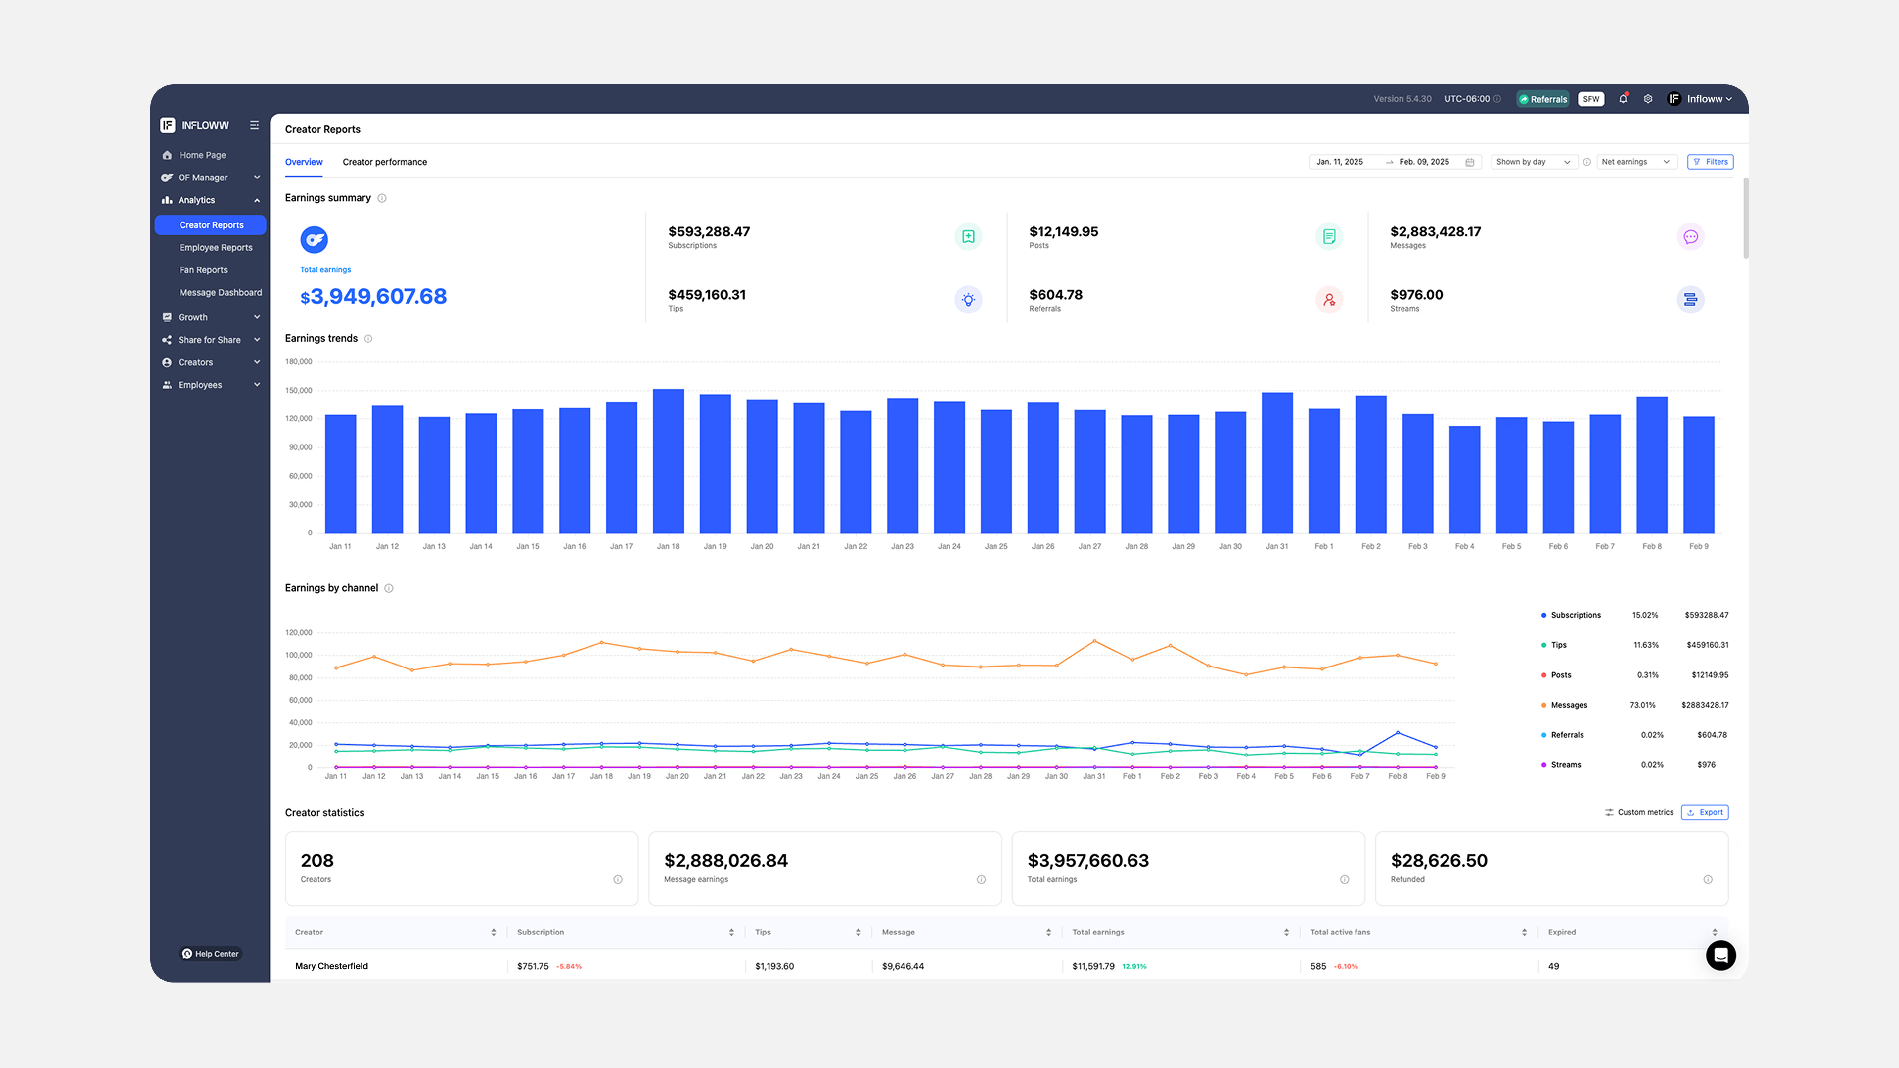Open the Shown by day dropdown
Screen dimensions: 1899x1068
[x=1532, y=162]
